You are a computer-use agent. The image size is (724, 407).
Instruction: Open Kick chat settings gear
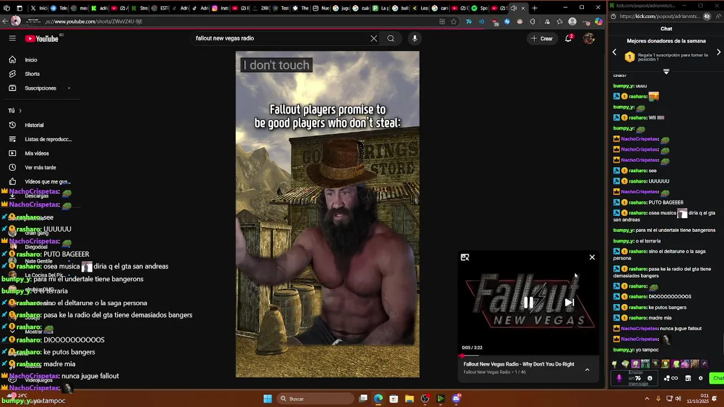[700, 378]
